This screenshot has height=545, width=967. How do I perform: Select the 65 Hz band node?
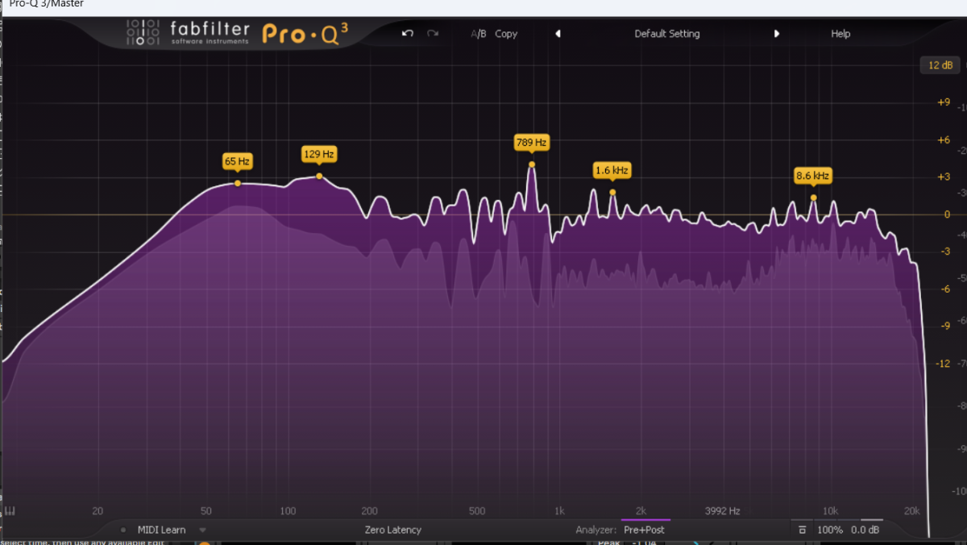pos(238,184)
